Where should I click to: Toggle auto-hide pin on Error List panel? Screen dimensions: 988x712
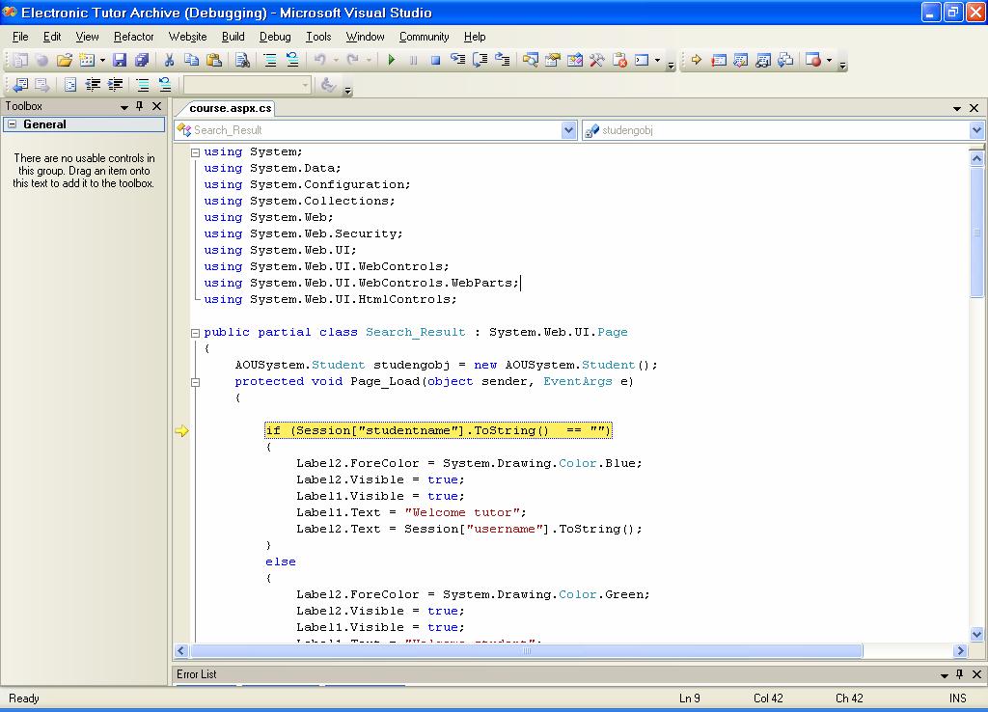(960, 674)
